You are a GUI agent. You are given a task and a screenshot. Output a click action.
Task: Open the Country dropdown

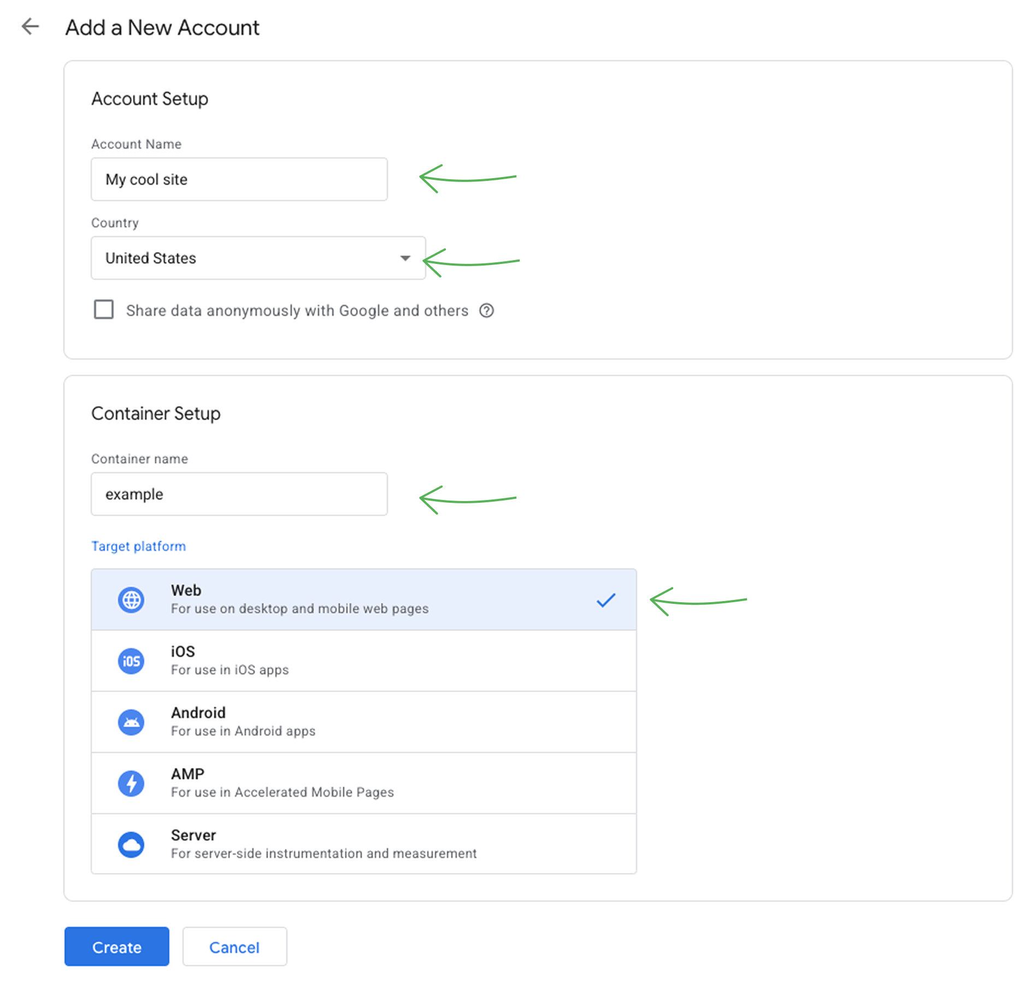pyautogui.click(x=258, y=258)
